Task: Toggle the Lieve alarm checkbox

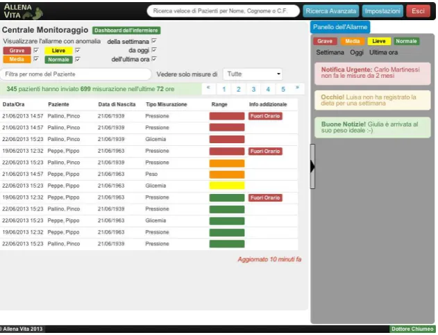Action: pyautogui.click(x=78, y=50)
